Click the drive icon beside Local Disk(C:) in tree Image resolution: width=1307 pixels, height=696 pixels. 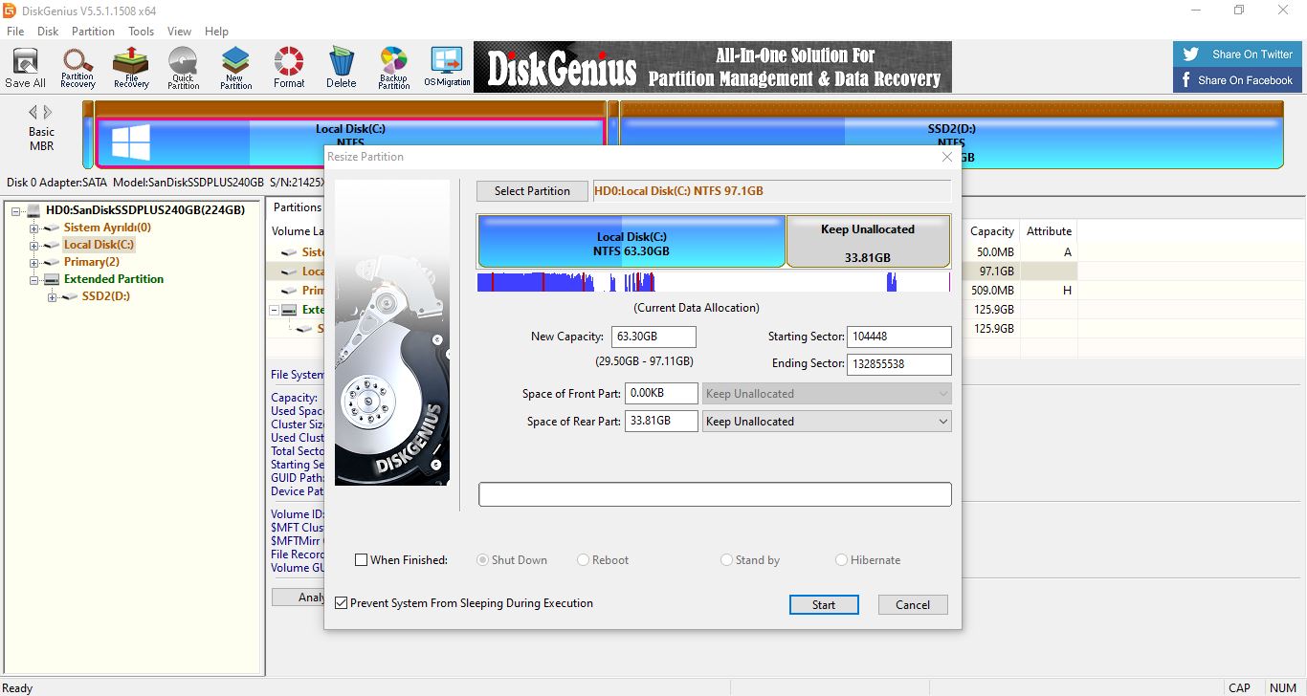click(53, 245)
